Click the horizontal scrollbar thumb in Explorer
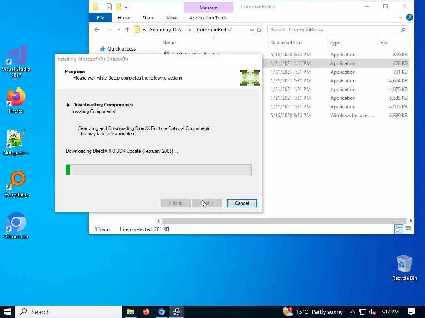 (x=284, y=221)
